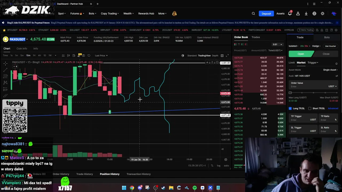
Task: Open Advanced TP/SL link
Action: click(x=333, y=109)
